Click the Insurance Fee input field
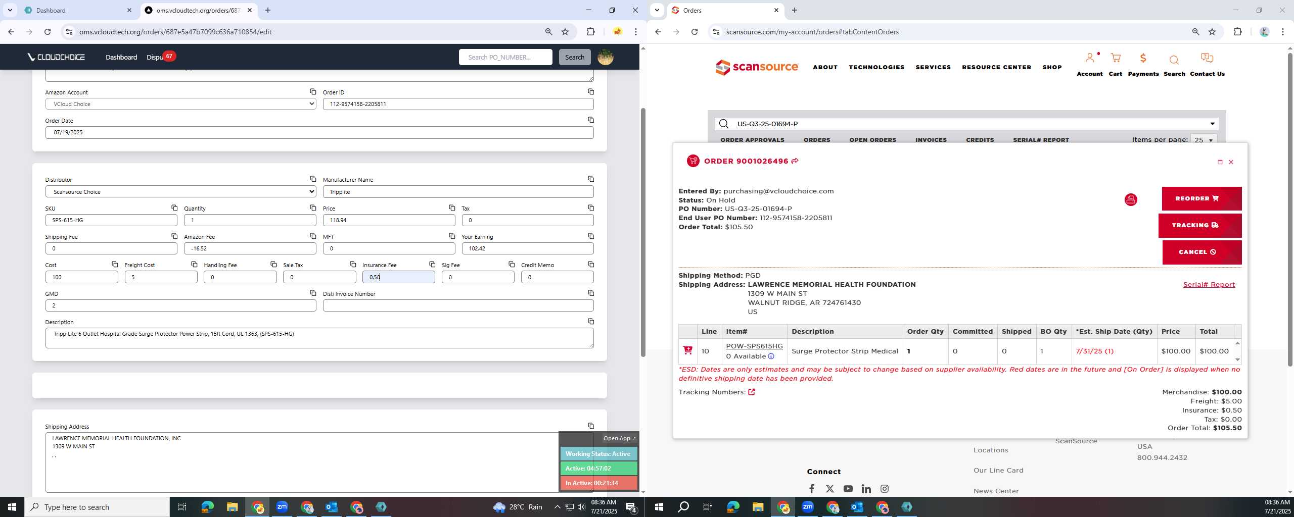1294x517 pixels. click(398, 277)
